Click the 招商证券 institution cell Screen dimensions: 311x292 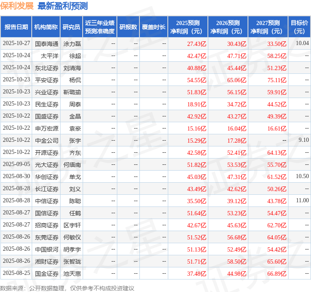point(47,225)
